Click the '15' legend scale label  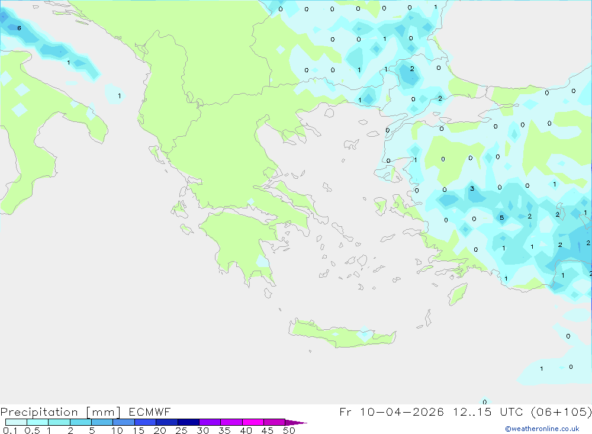(x=139, y=430)
